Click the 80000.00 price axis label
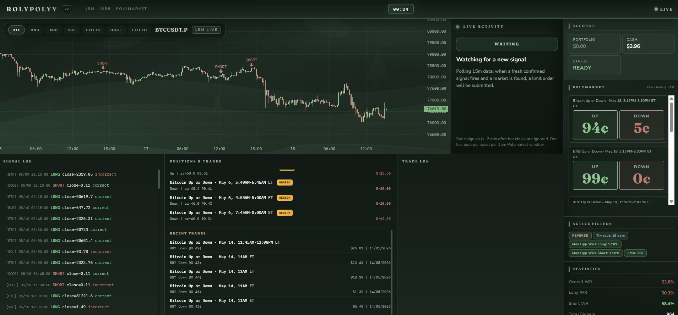 click(x=436, y=31)
